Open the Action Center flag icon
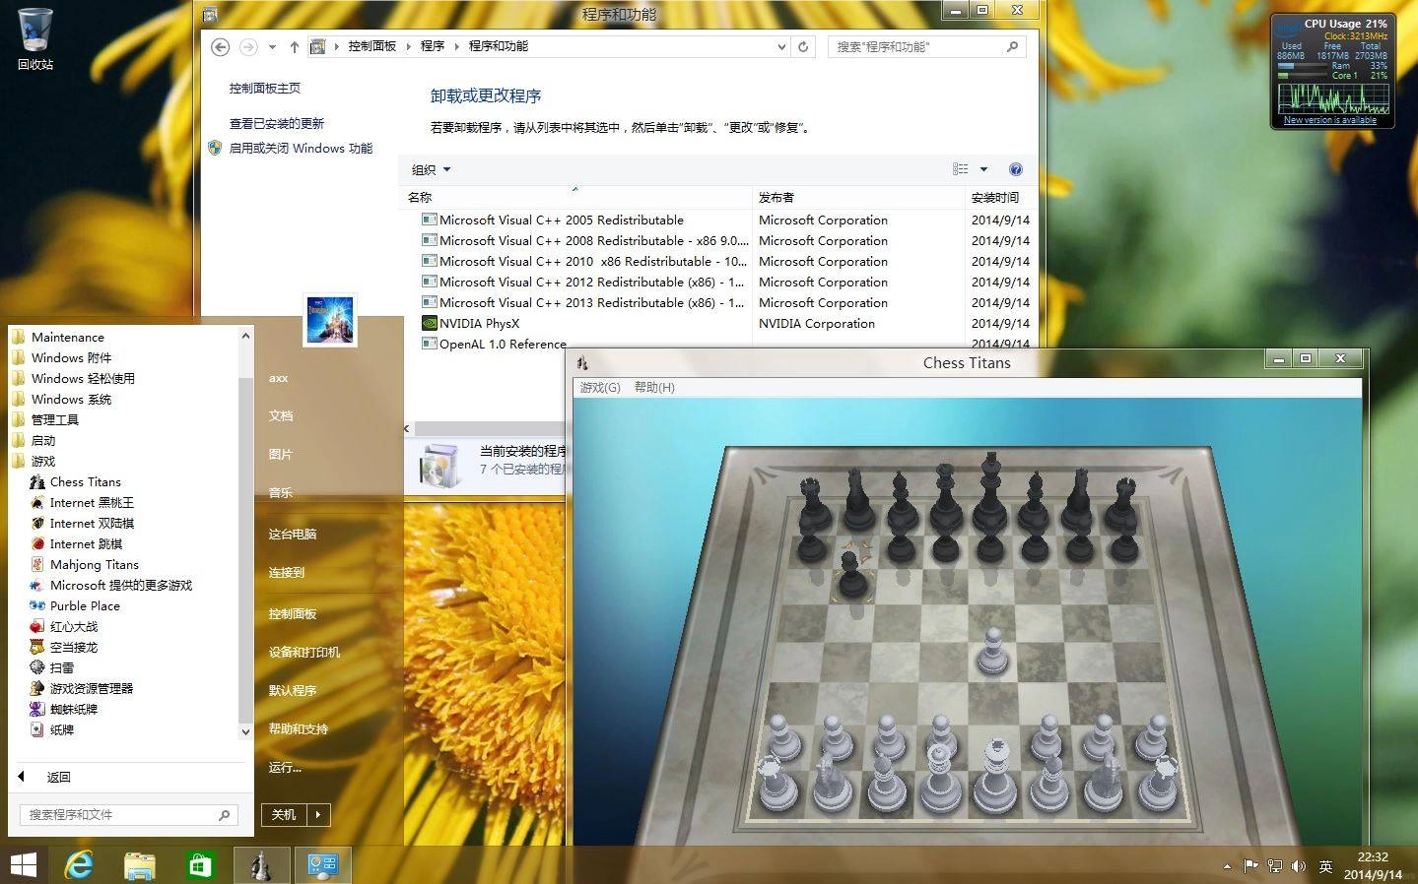 [1251, 866]
